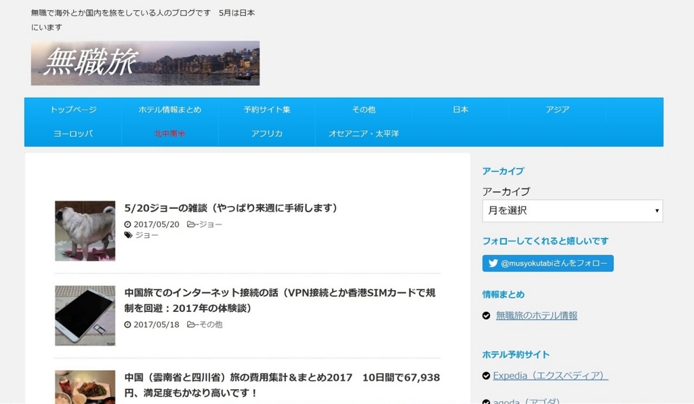Viewport: 694px width, 404px height.
Task: Open 無職旅のホテル情報 link
Action: [537, 315]
